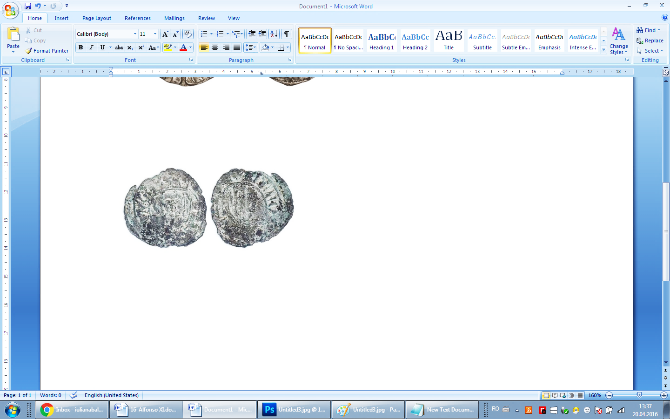
Task: Click the Show/Hide paragraph marks icon
Action: (x=287, y=34)
